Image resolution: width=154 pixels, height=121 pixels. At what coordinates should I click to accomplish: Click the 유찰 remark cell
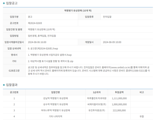142,116
